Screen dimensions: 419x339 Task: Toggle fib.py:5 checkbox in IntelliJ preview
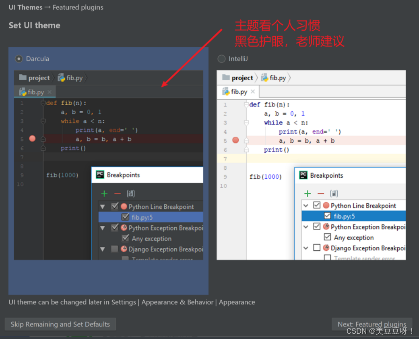pyautogui.click(x=327, y=216)
